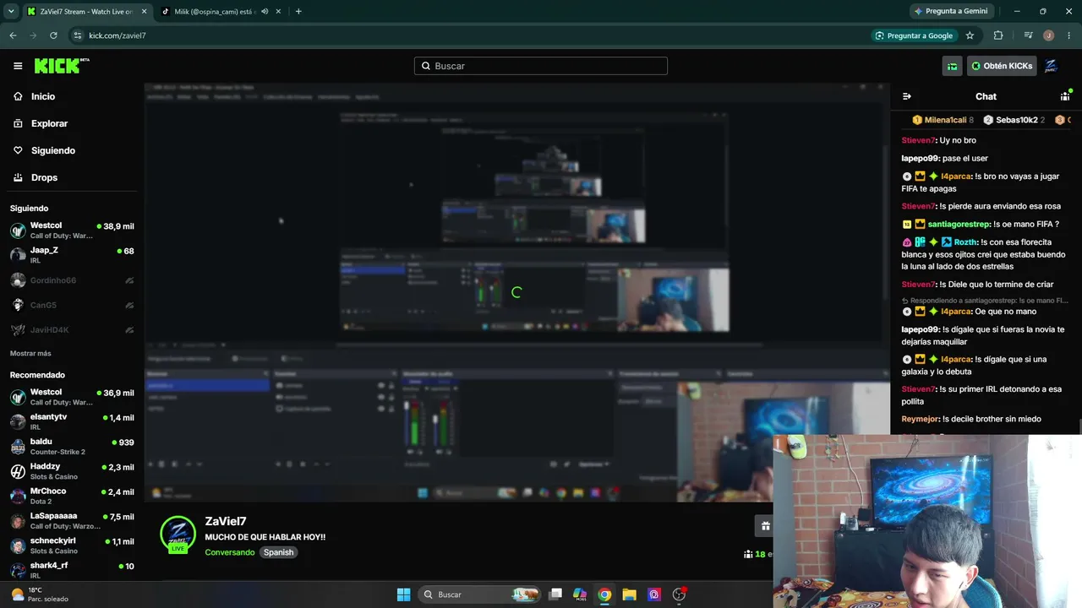The height and width of the screenshot is (608, 1082).
Task: Open shark4_rf recommended channel
Action: click(x=72, y=570)
